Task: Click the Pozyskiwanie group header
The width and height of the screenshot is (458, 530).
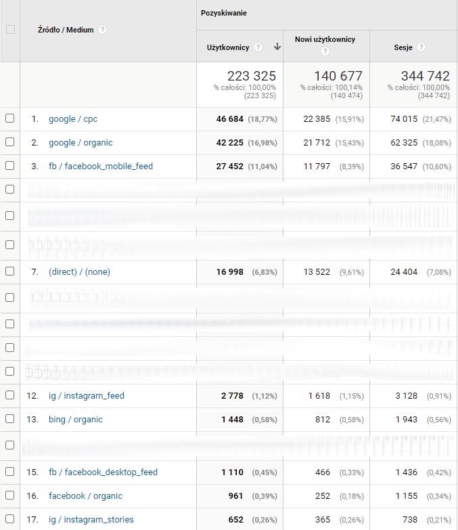Action: 223,14
